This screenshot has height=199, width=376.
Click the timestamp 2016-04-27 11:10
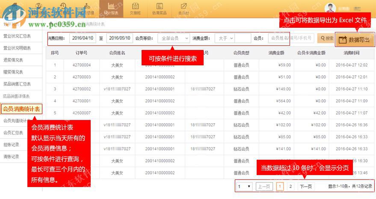point(352,89)
